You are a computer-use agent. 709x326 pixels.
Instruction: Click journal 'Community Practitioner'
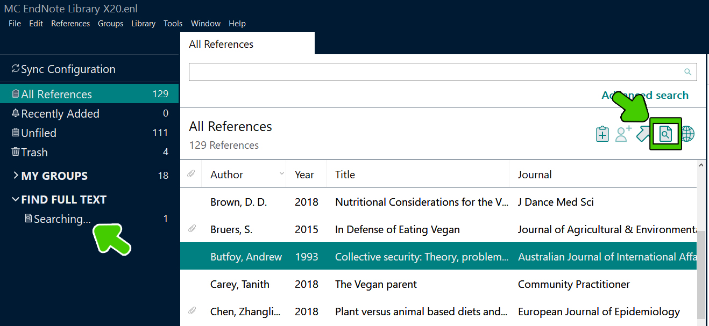point(574,284)
